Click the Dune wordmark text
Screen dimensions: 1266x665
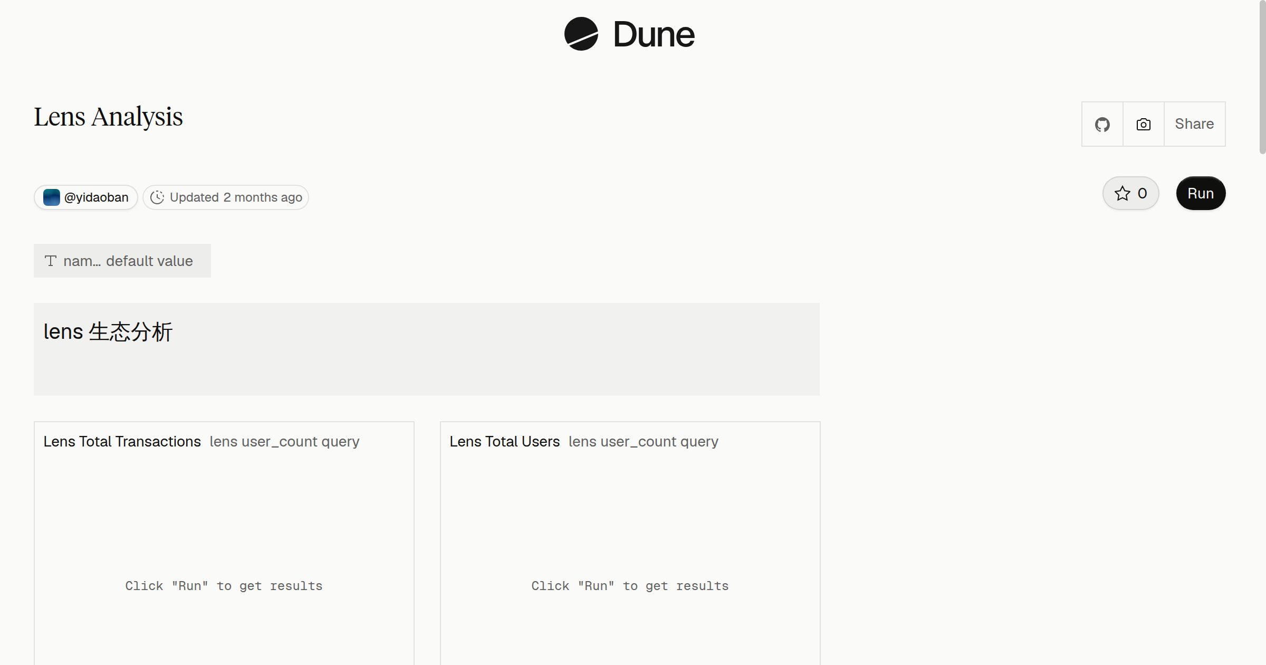(654, 34)
